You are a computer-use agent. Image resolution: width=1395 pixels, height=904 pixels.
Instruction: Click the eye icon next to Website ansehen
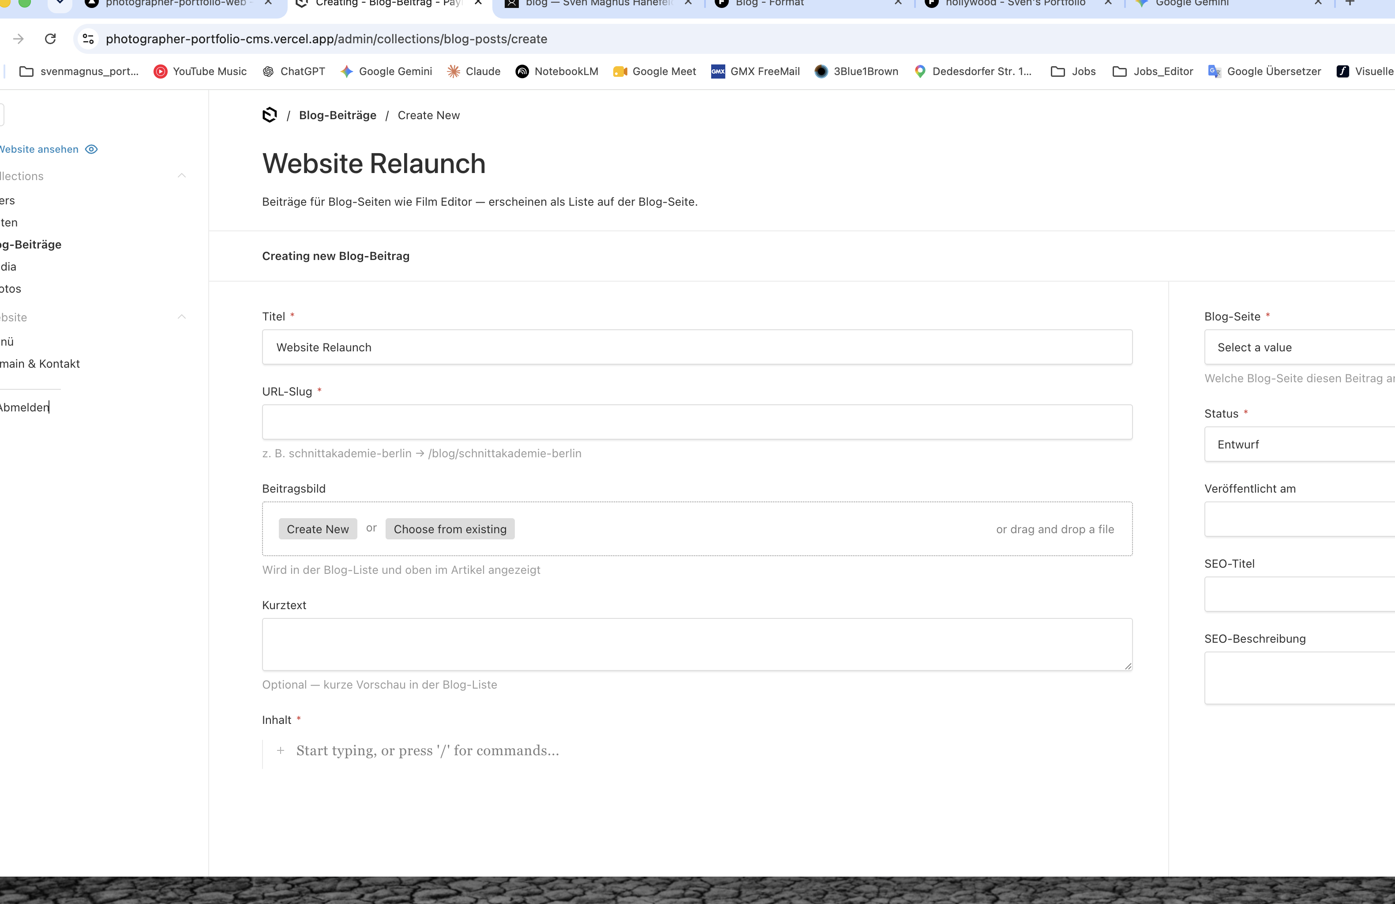tap(91, 149)
